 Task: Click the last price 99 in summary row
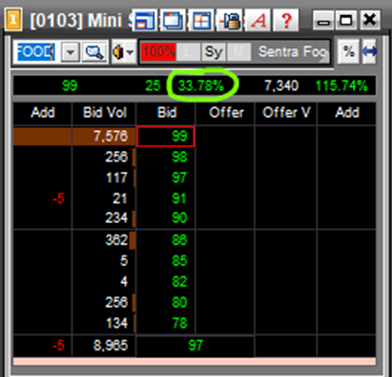pyautogui.click(x=69, y=85)
